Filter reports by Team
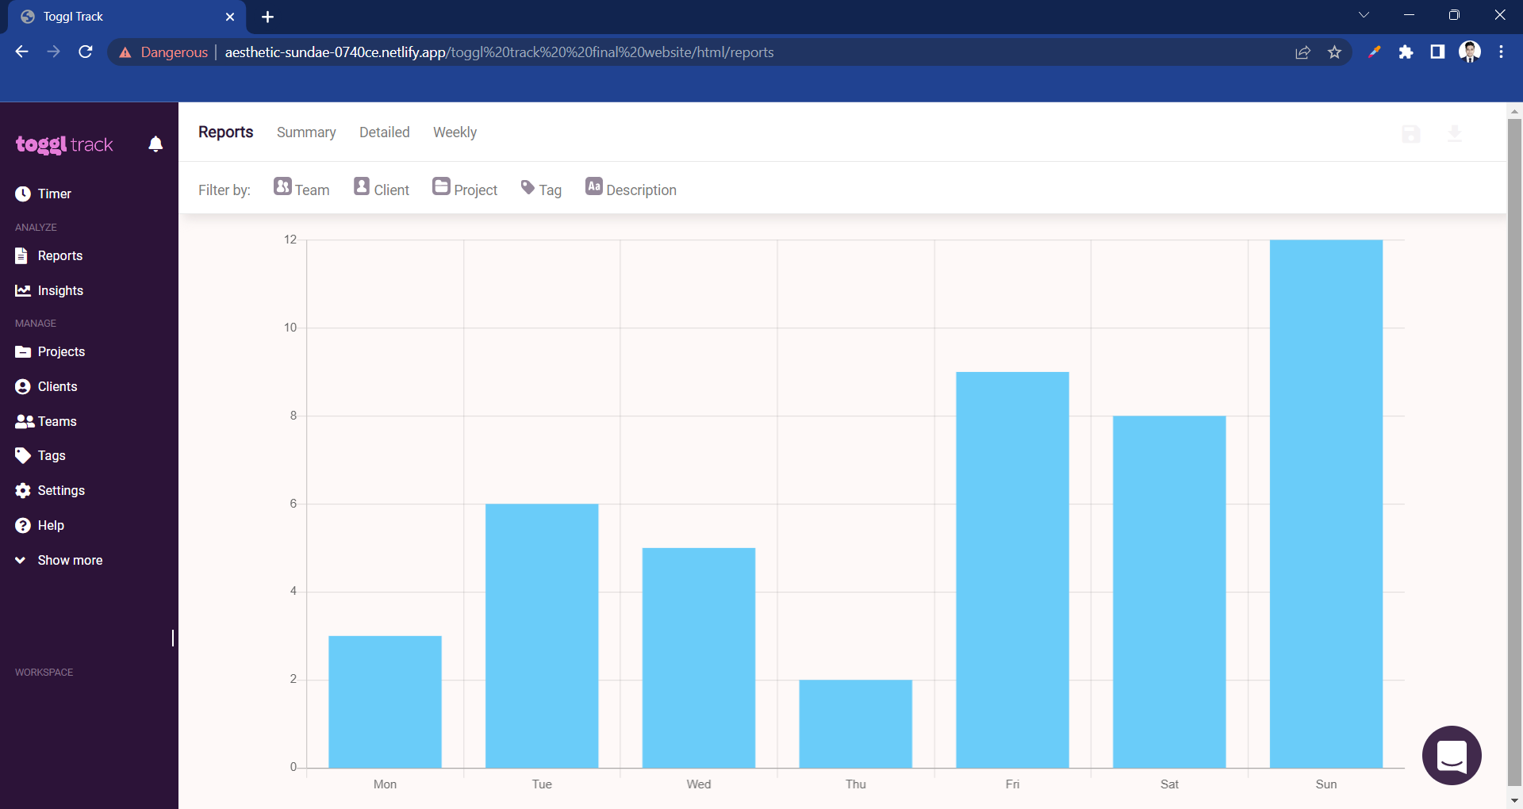 point(301,188)
